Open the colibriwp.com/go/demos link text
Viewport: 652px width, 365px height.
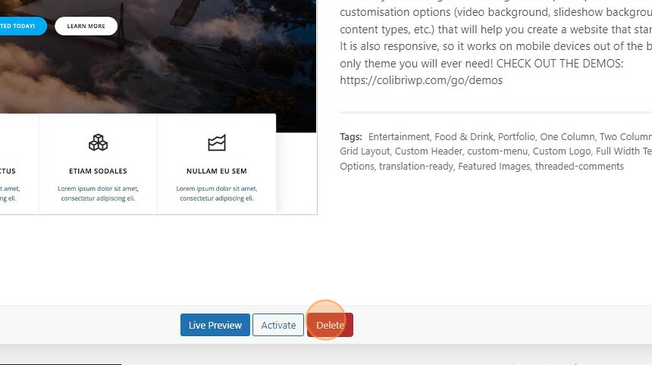[422, 80]
